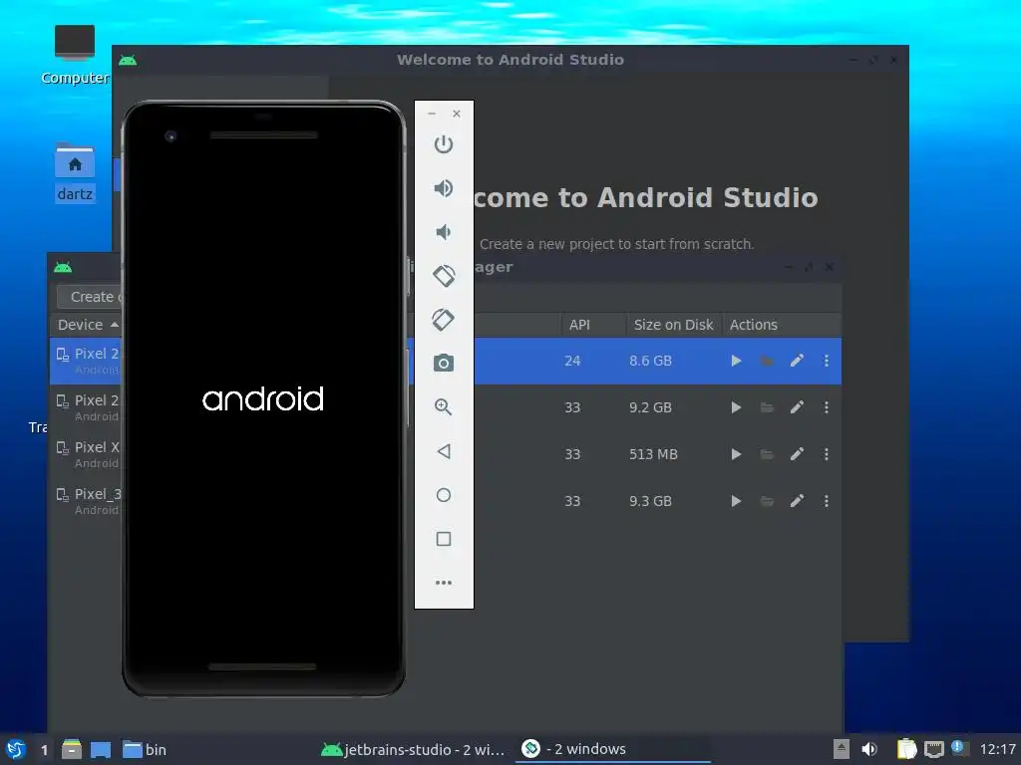Show 9.2 GB device files on disk
Screen dimensions: 1021x765
[767, 407]
